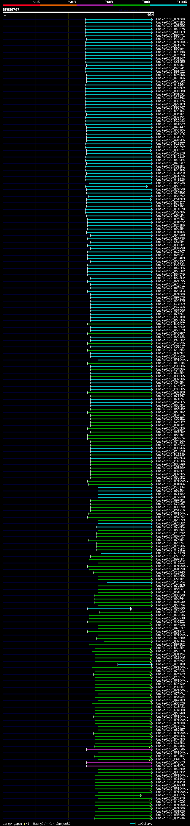Screen dimensions: 190x826
Task: Click label UniRef100_Q8NK95
Action: pyautogui.click(x=170, y=609)
